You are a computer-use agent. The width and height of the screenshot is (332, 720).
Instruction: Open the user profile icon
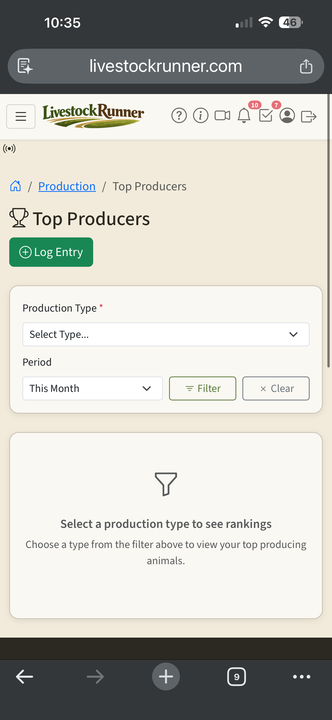(287, 115)
